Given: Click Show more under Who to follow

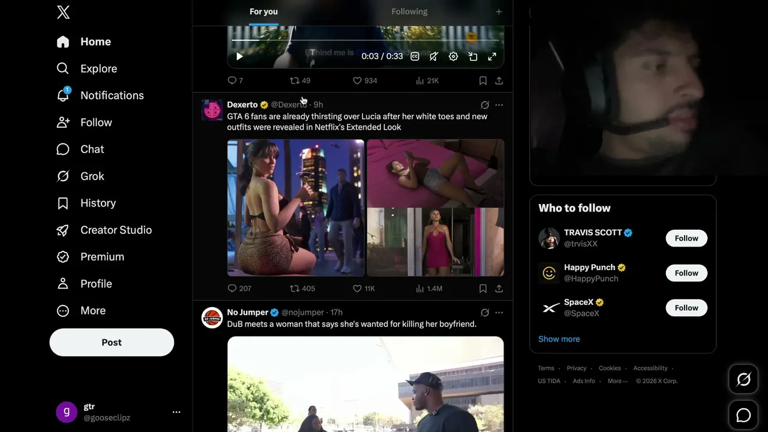Looking at the screenshot, I should coord(559,339).
